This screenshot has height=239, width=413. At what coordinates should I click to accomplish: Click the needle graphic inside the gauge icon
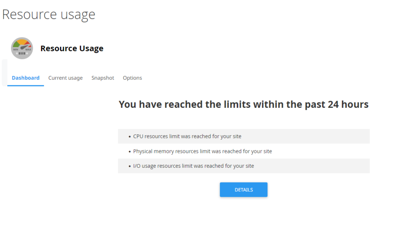[x=23, y=47]
